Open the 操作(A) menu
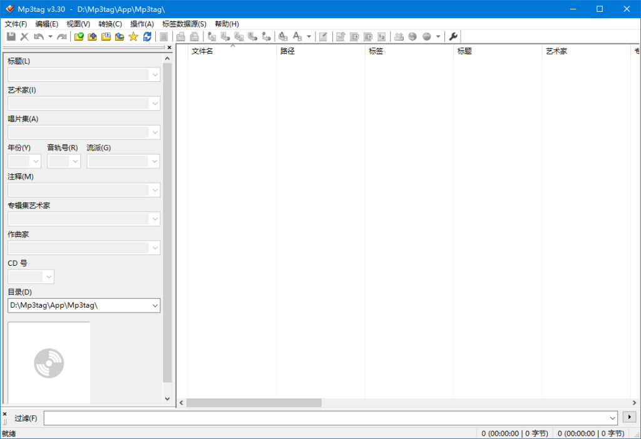 [142, 24]
